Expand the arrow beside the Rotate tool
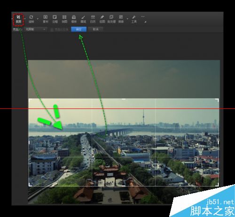The width and height of the screenshot is (235, 217). (38, 19)
